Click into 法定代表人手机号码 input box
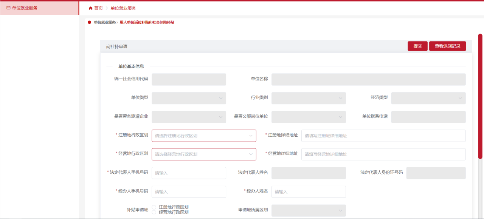 (189, 173)
